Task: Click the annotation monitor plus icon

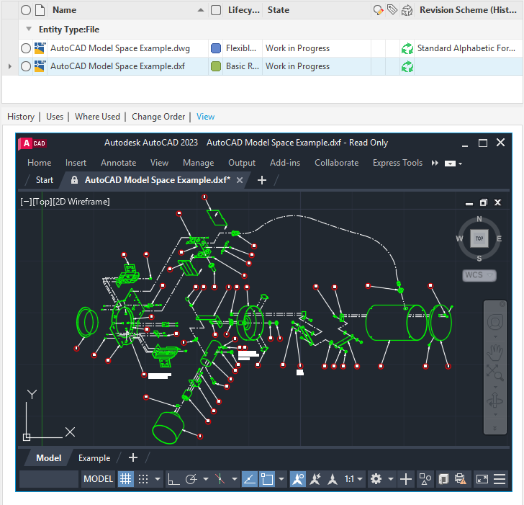Action: point(406,479)
